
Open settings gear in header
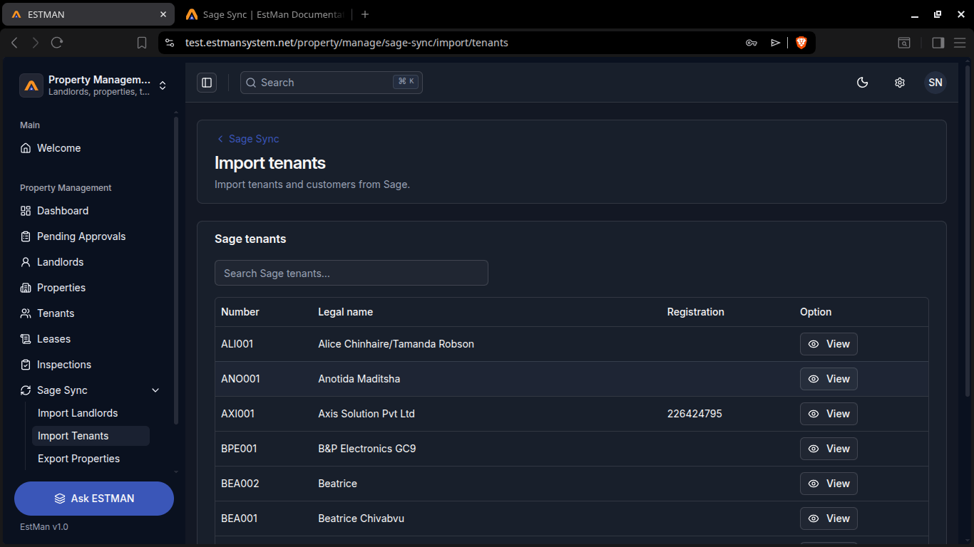900,83
